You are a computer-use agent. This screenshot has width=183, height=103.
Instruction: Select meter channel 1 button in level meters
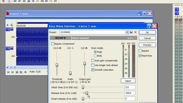(x=177, y=9)
